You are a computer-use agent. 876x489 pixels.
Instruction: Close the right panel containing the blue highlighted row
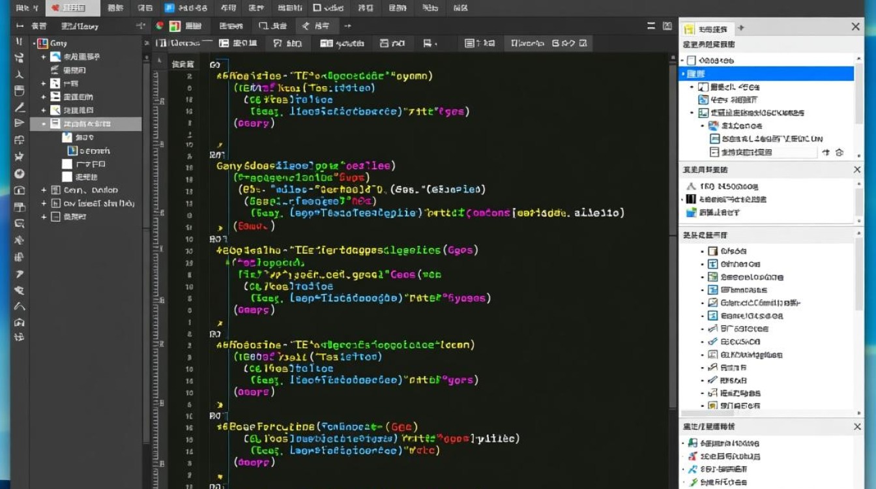856,27
